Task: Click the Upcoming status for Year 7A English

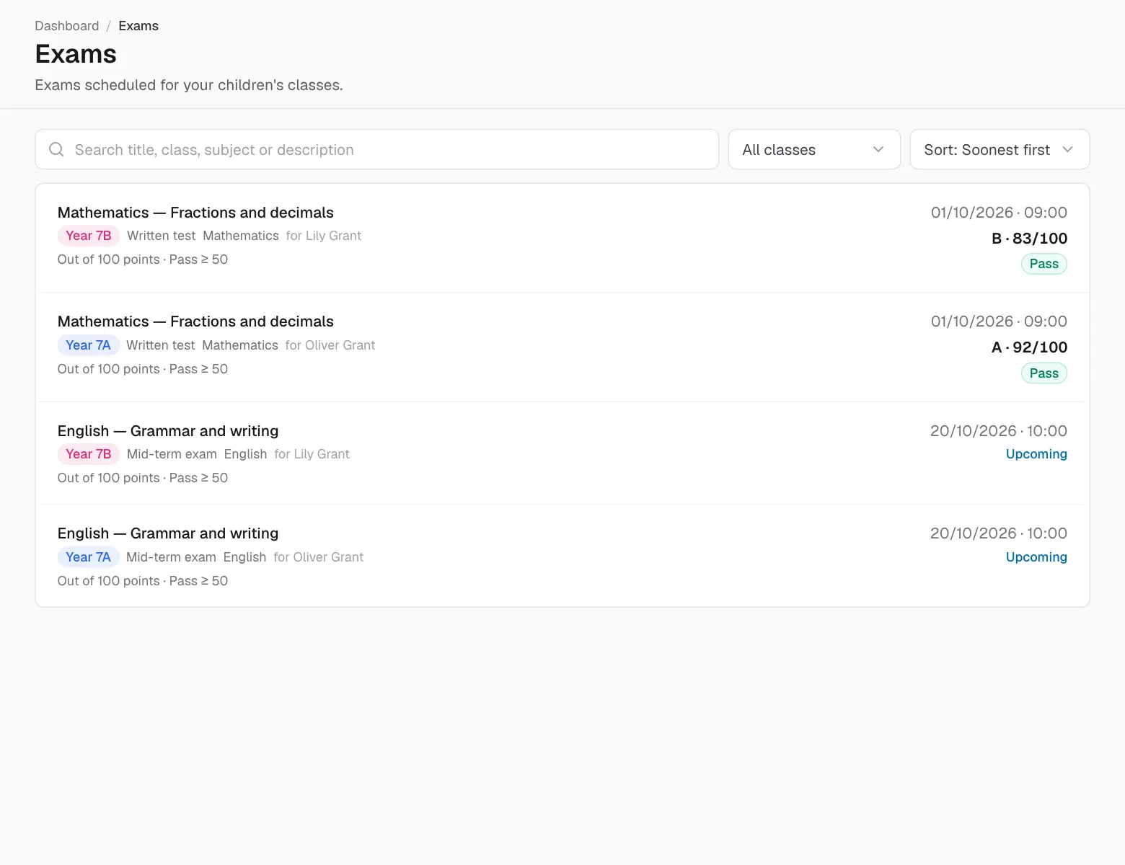Action: (x=1036, y=557)
